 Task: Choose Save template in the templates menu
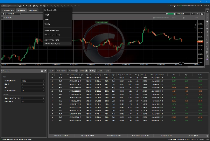(57, 10)
